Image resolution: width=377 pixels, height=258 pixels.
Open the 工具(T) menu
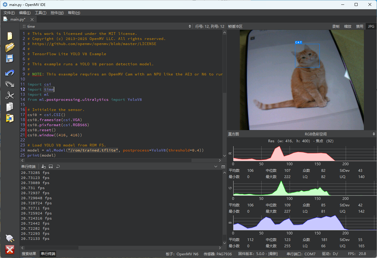pyautogui.click(x=41, y=13)
